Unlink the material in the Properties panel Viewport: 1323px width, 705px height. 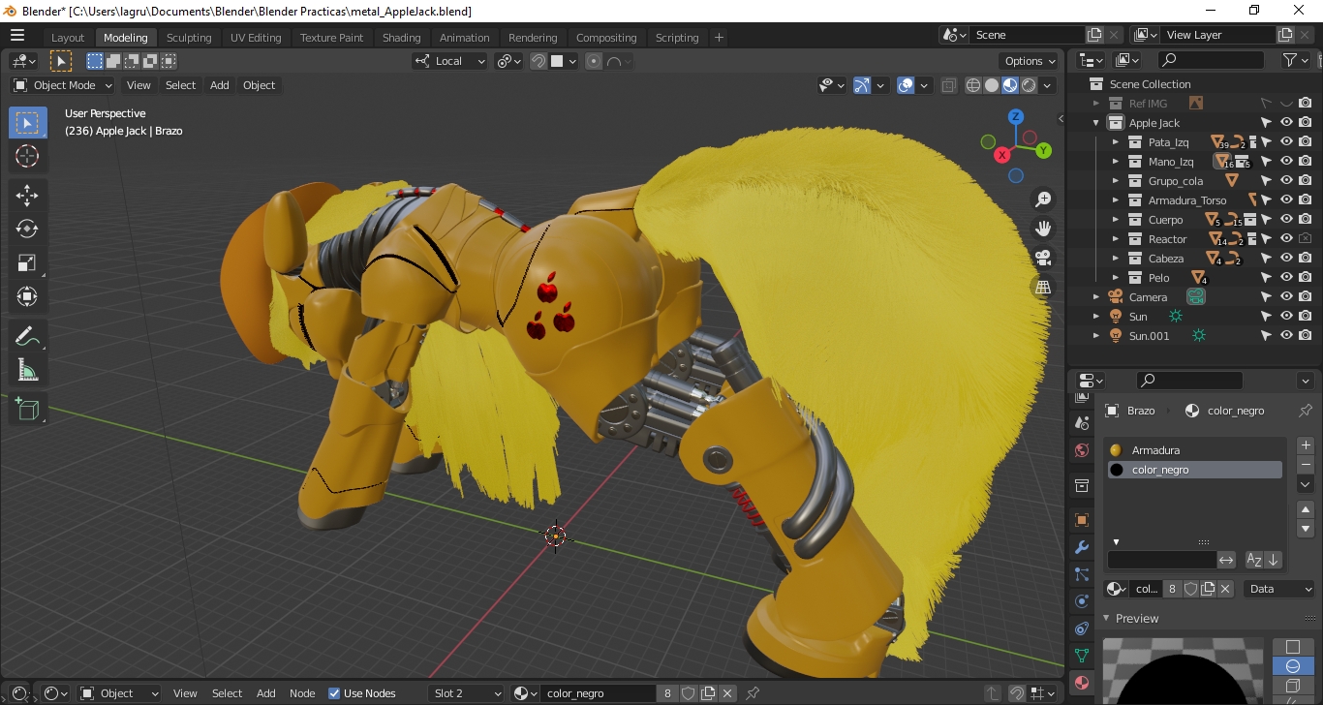click(x=1226, y=589)
